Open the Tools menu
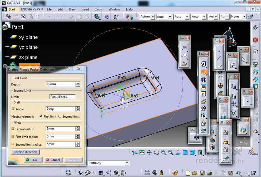Viewport: 261px width, 177px height. [x=99, y=9]
